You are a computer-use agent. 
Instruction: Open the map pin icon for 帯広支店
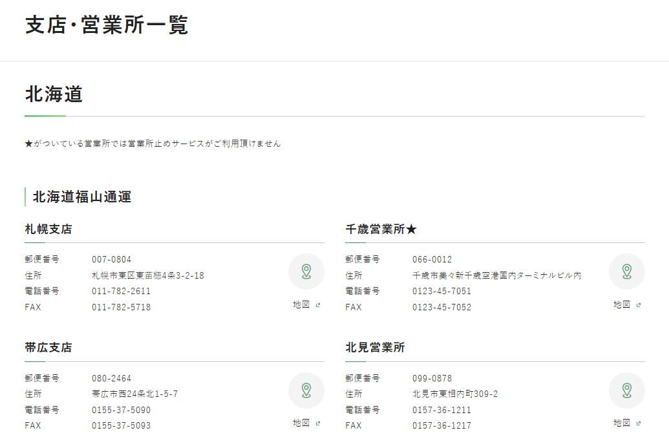[x=306, y=390]
